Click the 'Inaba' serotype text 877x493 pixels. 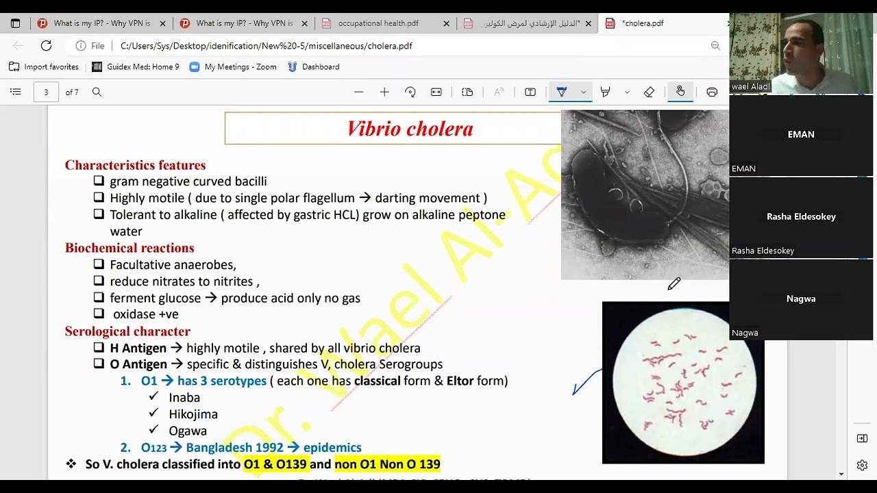pos(184,398)
